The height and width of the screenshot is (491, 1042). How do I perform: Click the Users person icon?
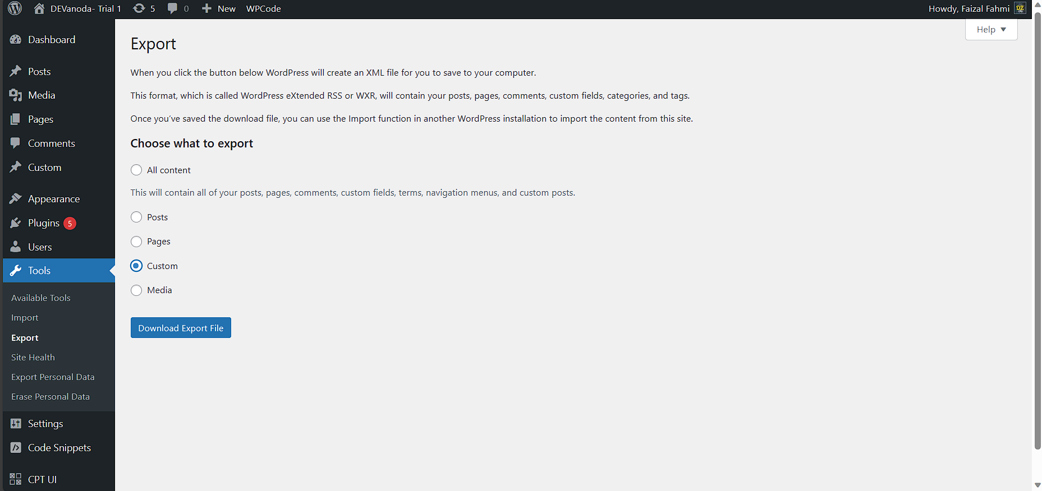pos(16,247)
